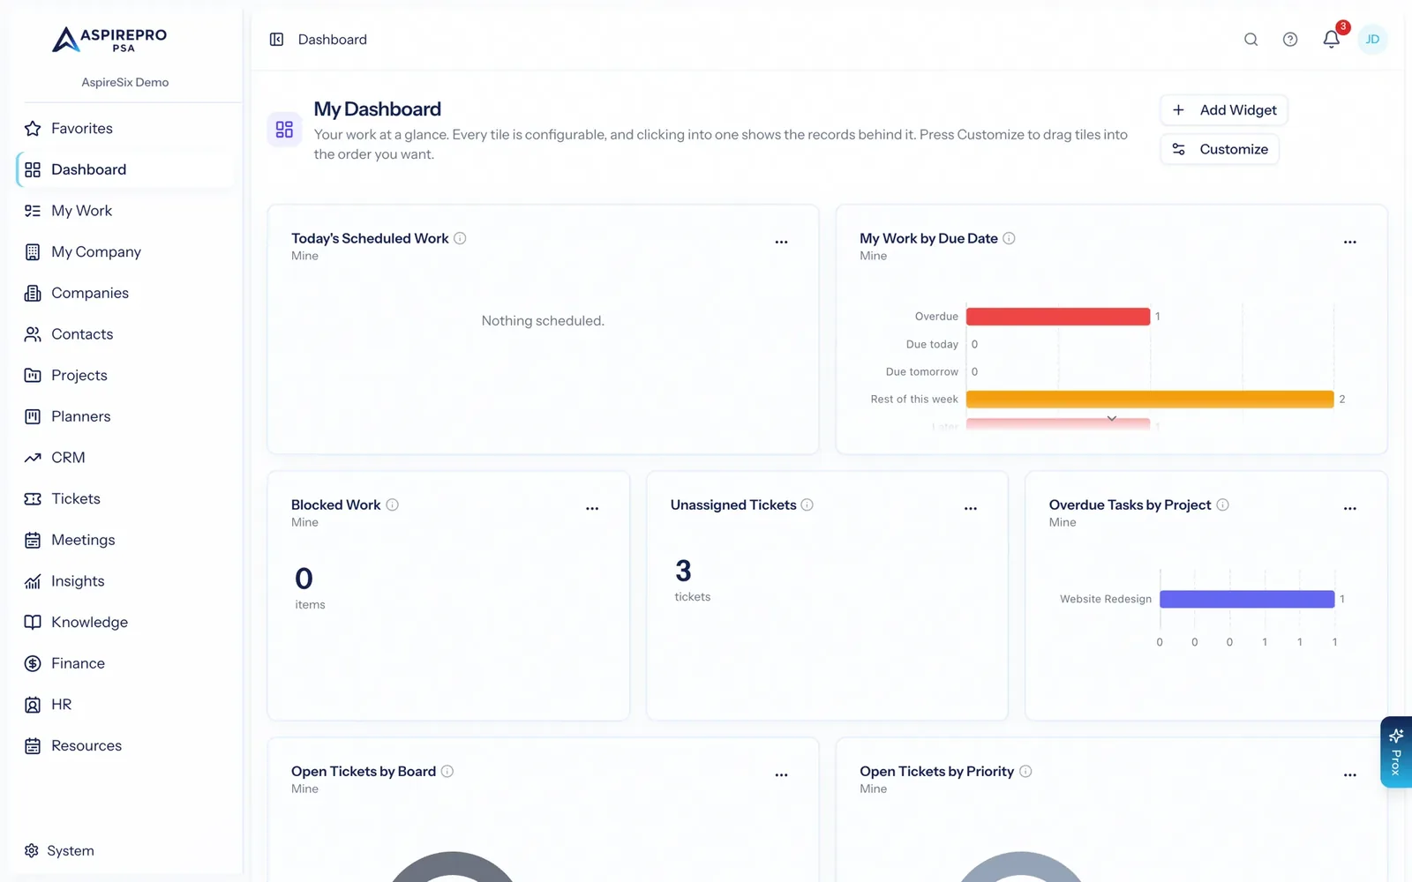
Task: Open Meetings in the sidebar
Action: pos(126,540)
